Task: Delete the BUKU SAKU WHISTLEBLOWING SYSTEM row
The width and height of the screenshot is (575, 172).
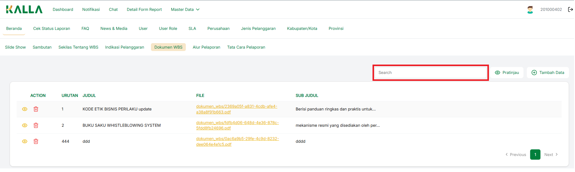Action: point(36,125)
